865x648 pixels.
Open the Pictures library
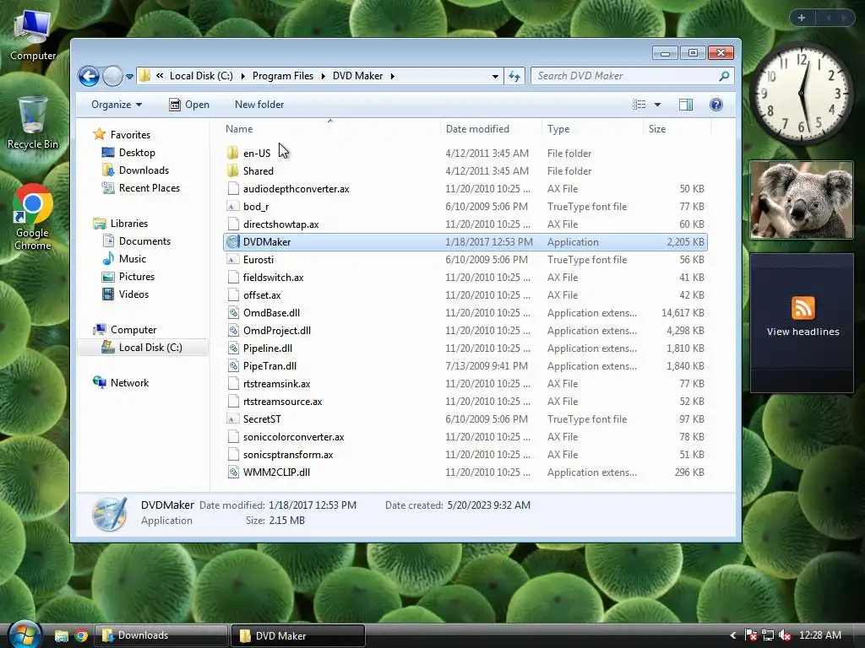(x=137, y=277)
